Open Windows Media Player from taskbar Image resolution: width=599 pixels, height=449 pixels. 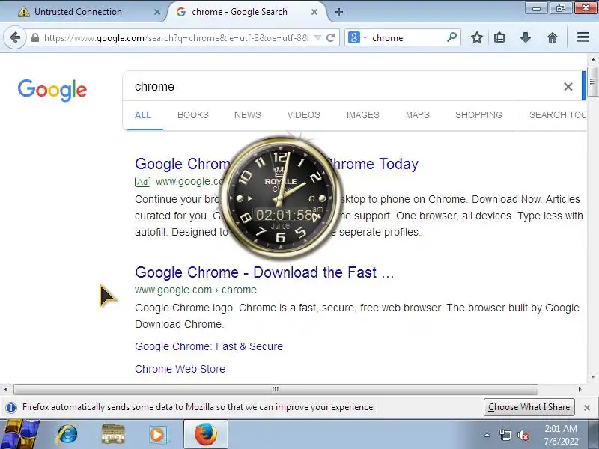(157, 435)
